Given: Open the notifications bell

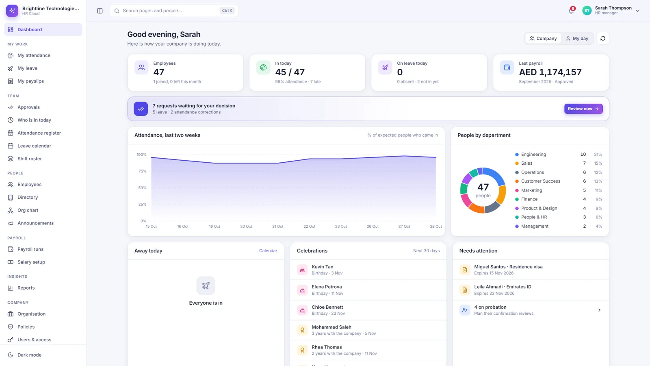Looking at the screenshot, I should [x=571, y=11].
